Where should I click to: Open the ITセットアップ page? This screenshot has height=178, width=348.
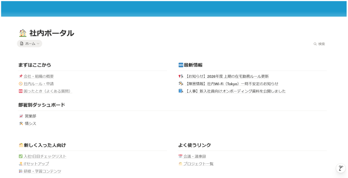(x=36, y=164)
